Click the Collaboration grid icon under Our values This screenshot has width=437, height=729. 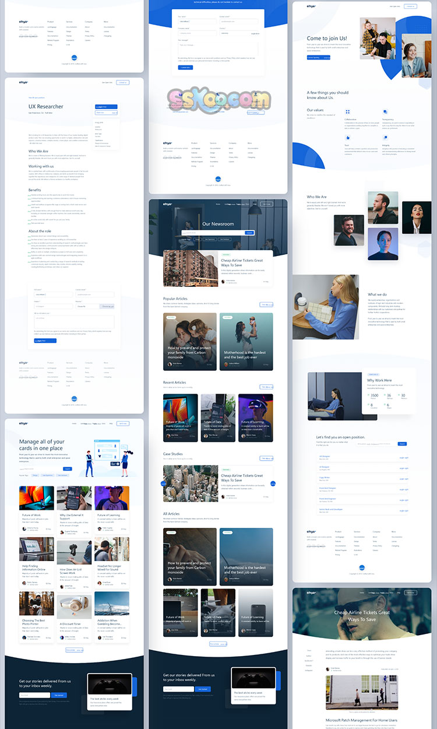pos(347,111)
